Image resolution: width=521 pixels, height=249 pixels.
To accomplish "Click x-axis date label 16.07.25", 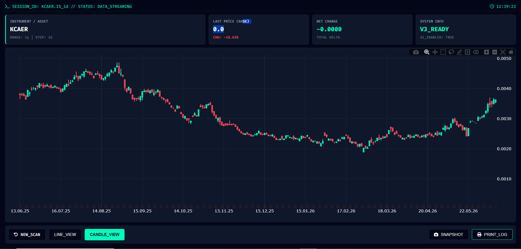I will [x=60, y=211].
